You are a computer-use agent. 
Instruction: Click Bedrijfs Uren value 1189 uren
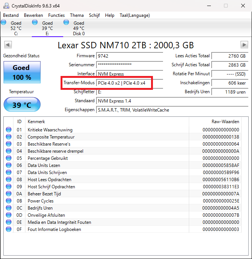tap(230, 92)
